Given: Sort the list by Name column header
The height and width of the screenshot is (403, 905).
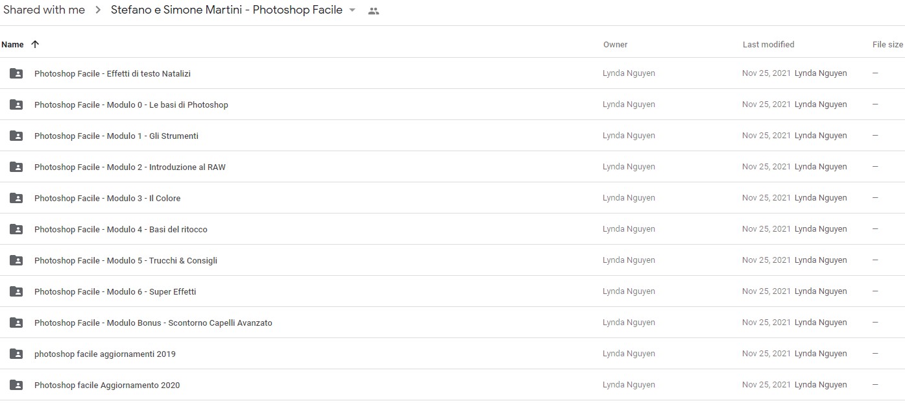Looking at the screenshot, I should pyautogui.click(x=12, y=45).
